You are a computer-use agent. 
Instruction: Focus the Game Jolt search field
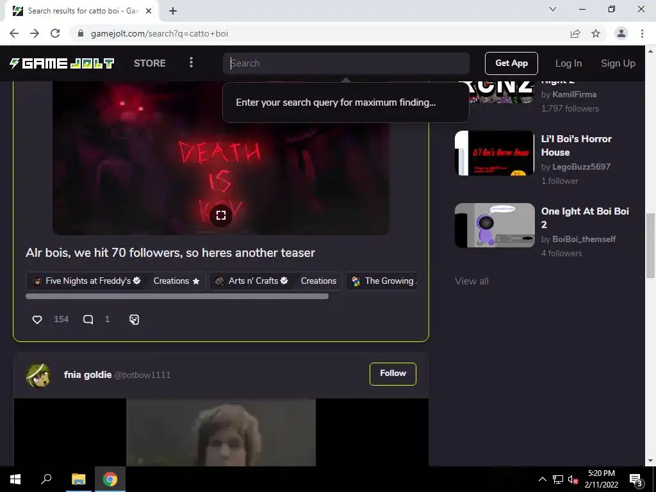(x=346, y=63)
